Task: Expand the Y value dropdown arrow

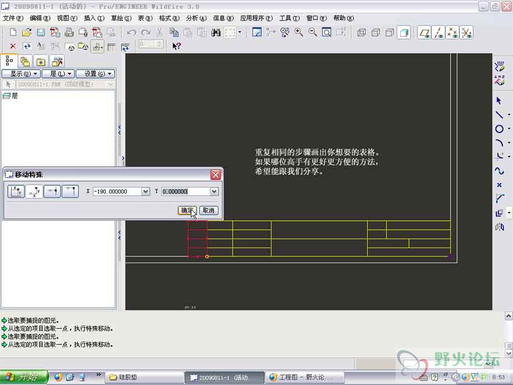Action: click(214, 191)
